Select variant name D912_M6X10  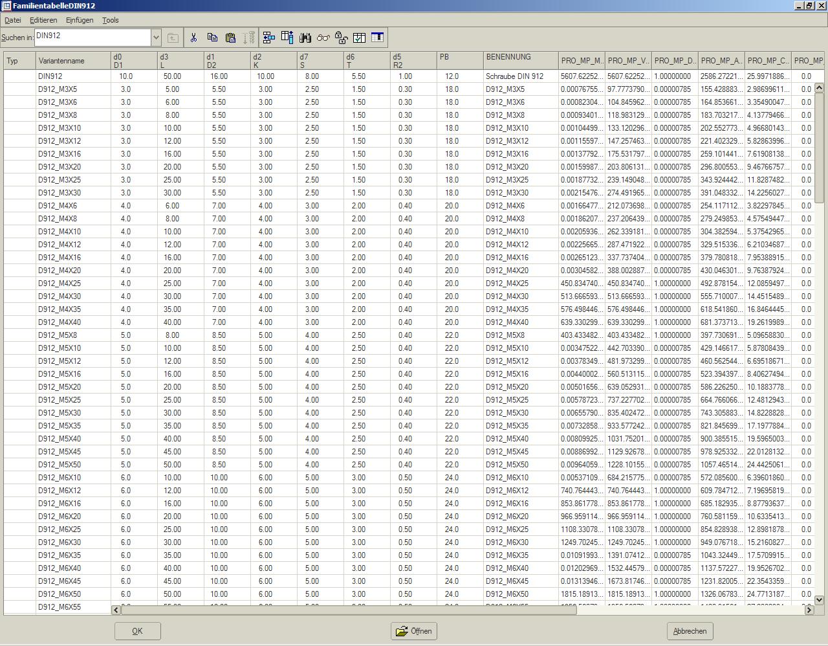point(60,478)
